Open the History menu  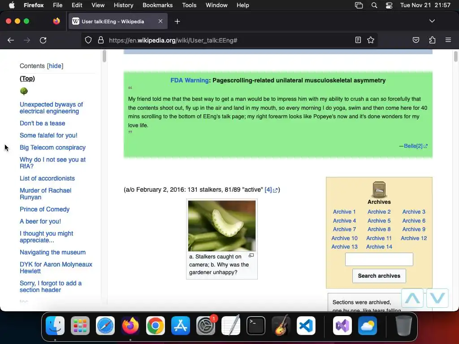123,5
